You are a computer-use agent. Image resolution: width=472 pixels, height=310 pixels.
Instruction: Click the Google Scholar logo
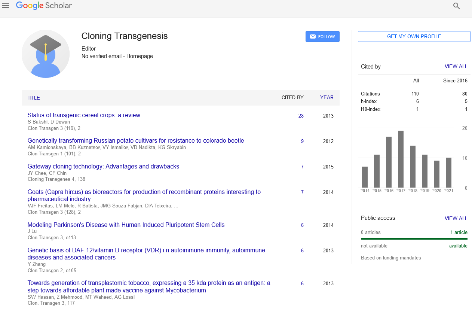pyautogui.click(x=44, y=6)
